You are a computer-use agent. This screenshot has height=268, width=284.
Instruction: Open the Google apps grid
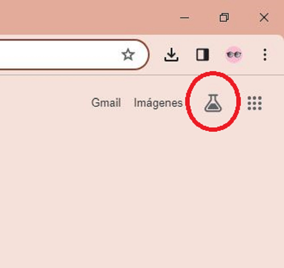pos(254,103)
